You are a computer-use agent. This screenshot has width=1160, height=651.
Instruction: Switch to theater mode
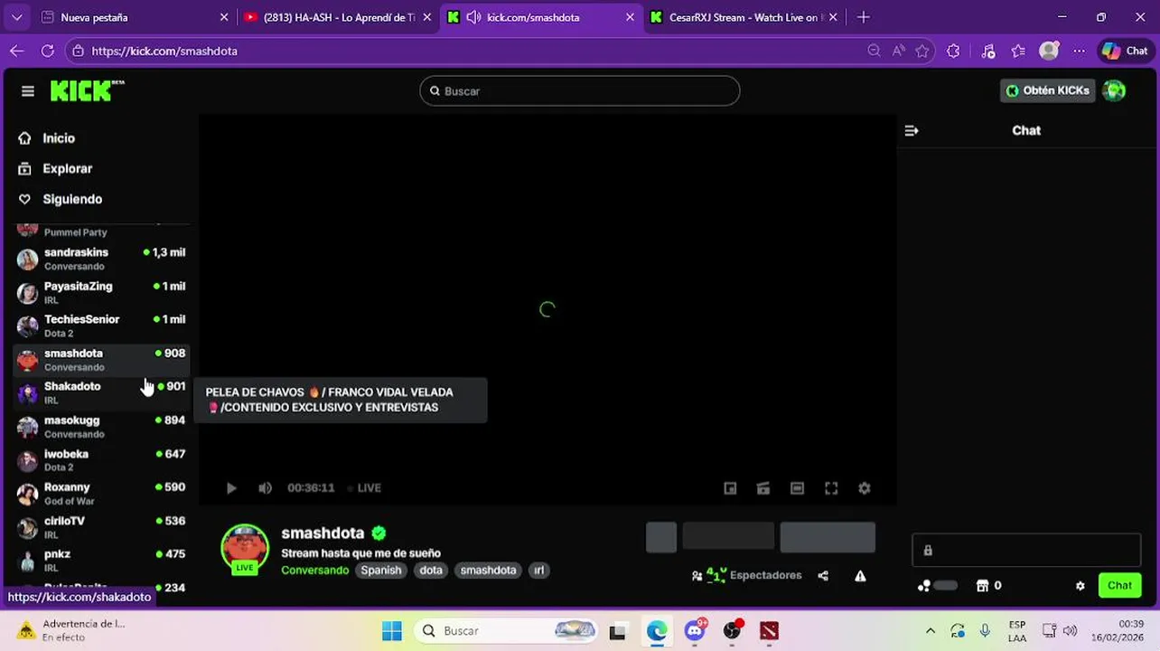(797, 488)
